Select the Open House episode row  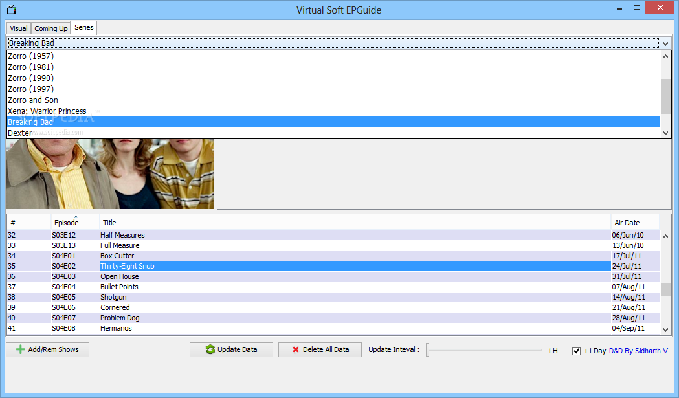point(333,277)
